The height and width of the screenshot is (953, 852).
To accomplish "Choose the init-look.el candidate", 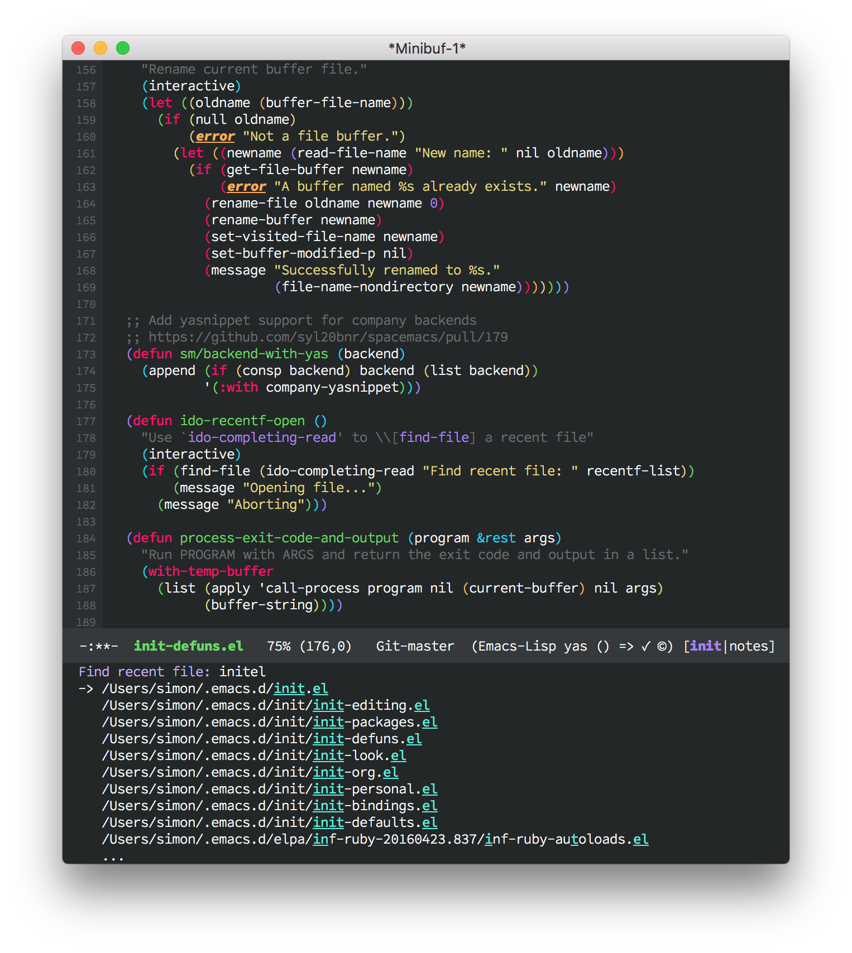I will point(254,755).
